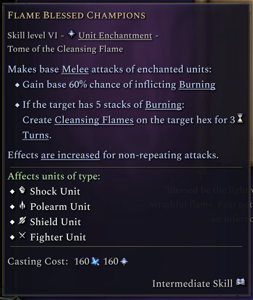The height and width of the screenshot is (300, 253).
Task: Click the Fighter Unit crossed swords icon
Action: 22,235
